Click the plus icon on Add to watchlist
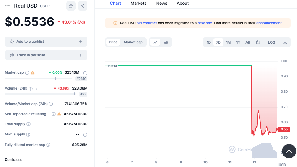297x167 pixels. click(x=80, y=42)
